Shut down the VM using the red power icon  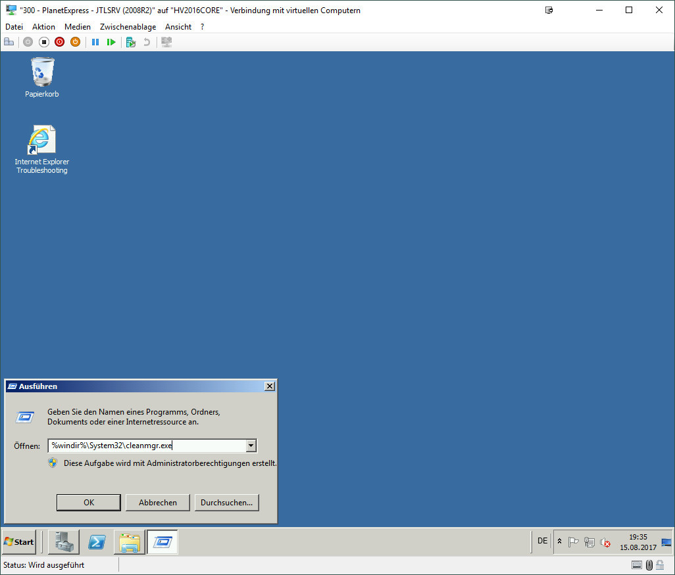click(60, 42)
